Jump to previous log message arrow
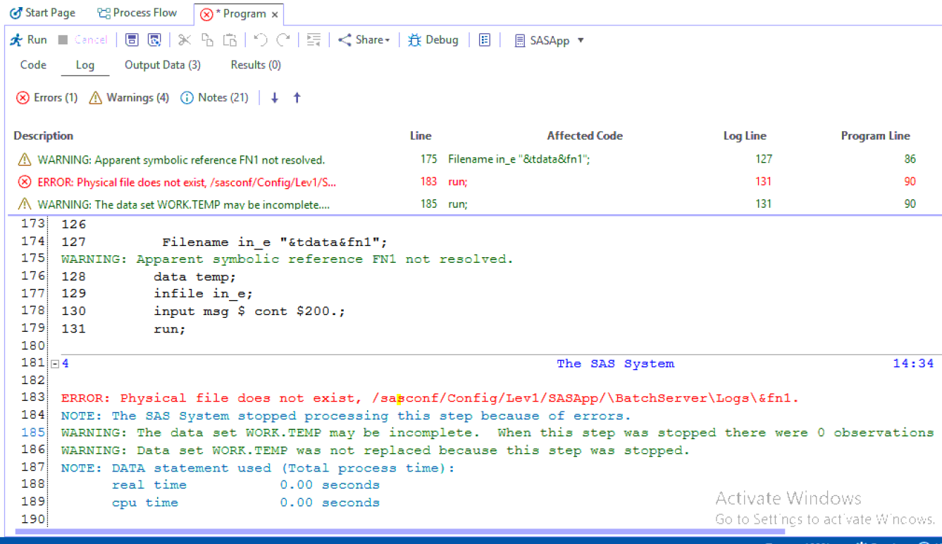The image size is (942, 544). point(297,98)
